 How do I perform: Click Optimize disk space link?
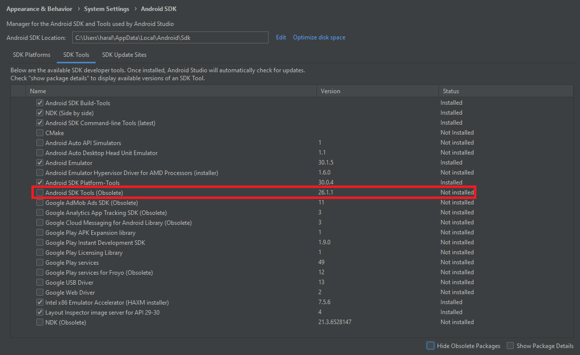coord(319,37)
